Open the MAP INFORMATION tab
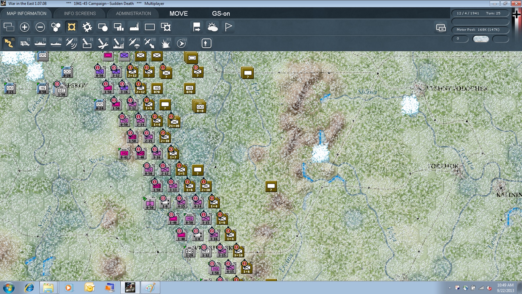Screen dimensions: 522x294 [x=26, y=13]
